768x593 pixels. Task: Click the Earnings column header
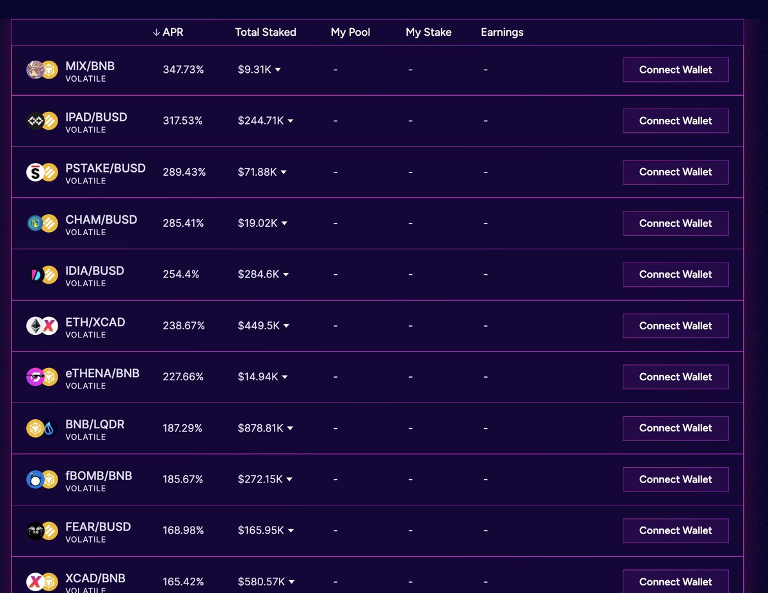click(x=502, y=32)
